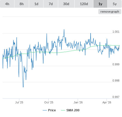Image resolution: width=122 pixels, height=117 pixels.
Task: Click the 1.001 y-axis label
Action: point(116,32)
